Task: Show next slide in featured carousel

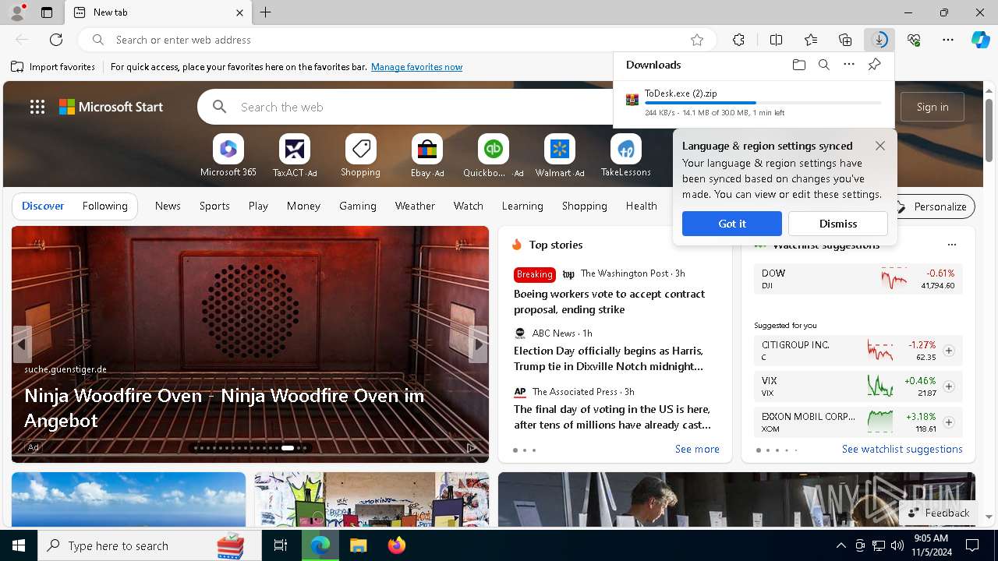Action: [x=478, y=344]
